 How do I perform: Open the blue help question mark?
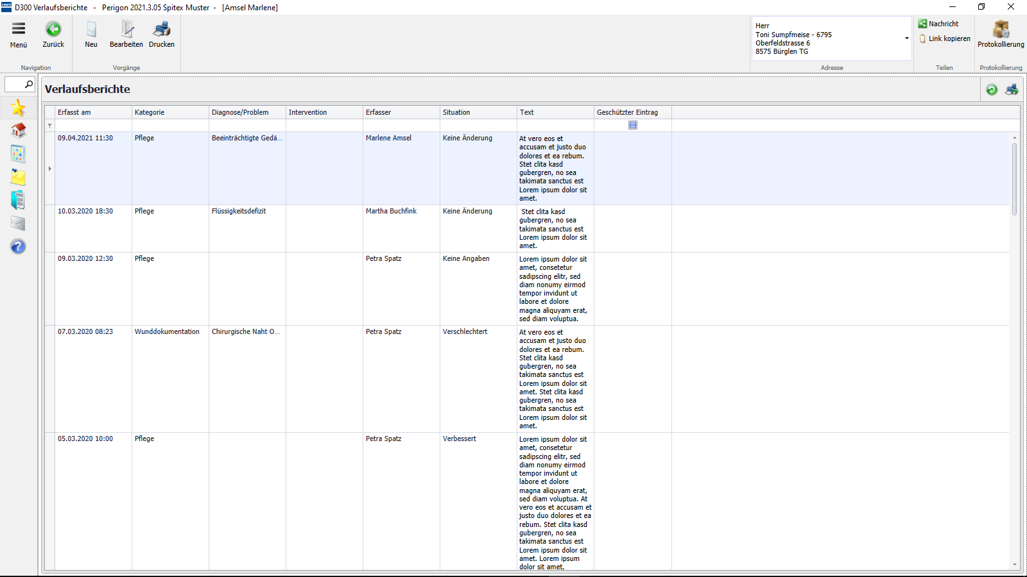[x=18, y=246]
